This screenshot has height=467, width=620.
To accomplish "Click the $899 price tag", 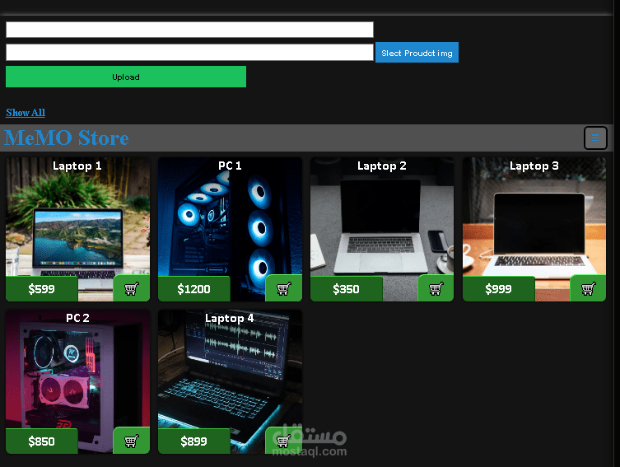I will click(193, 441).
